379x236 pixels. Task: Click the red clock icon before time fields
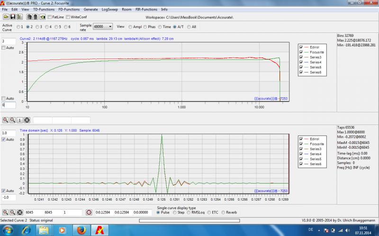89,212
